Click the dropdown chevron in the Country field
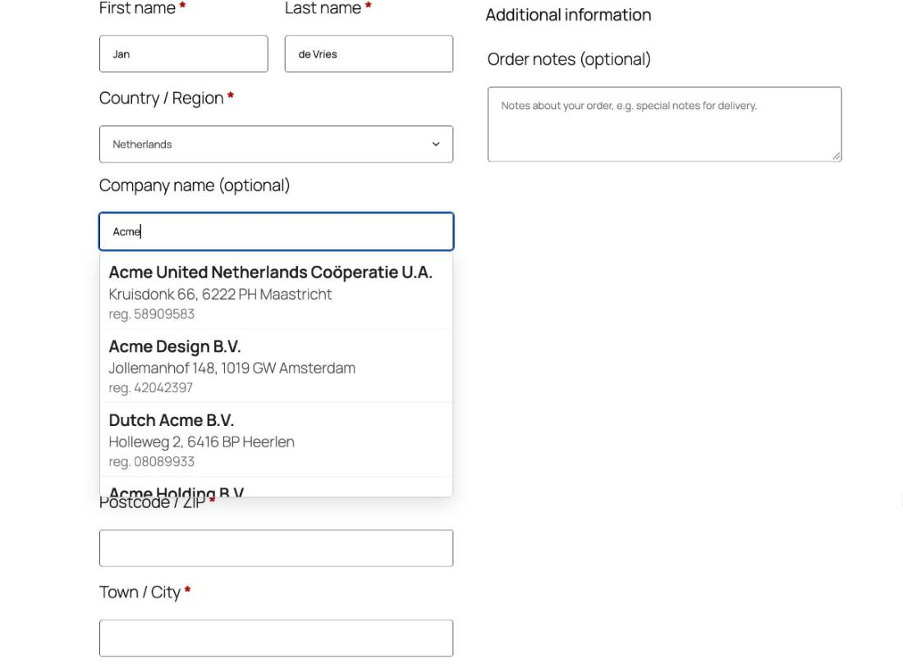The width and height of the screenshot is (903, 668). click(x=436, y=144)
